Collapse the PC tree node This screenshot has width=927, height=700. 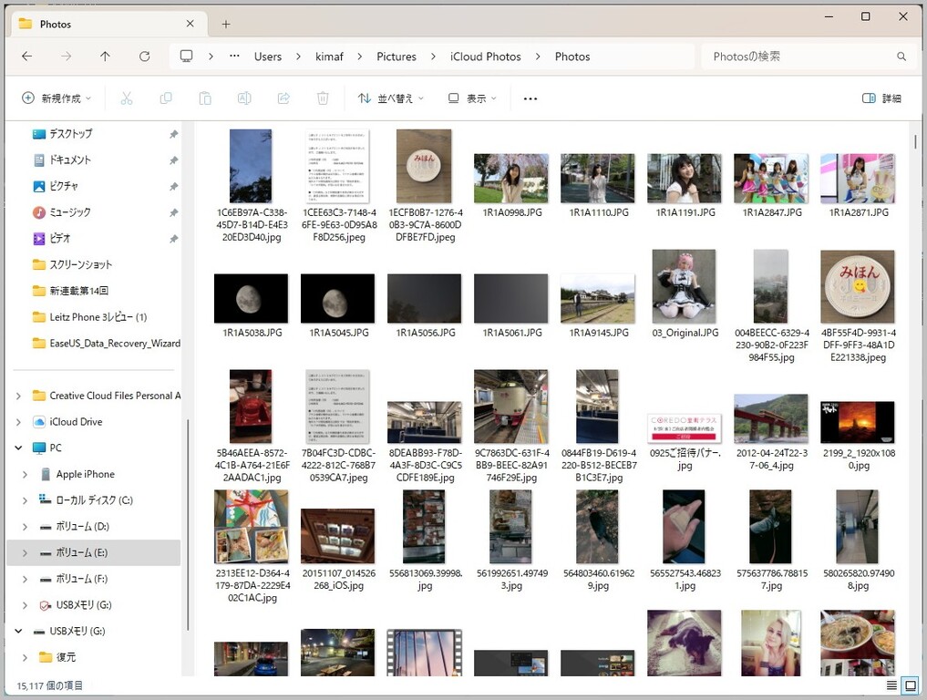18,448
